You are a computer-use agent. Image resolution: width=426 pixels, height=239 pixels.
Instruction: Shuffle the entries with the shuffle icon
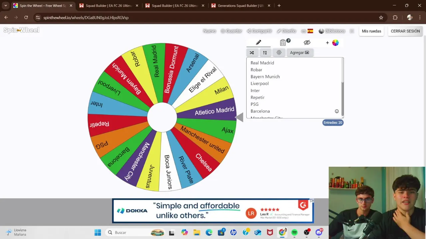(x=252, y=52)
